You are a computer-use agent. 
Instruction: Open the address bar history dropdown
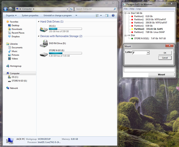tap(67, 9)
